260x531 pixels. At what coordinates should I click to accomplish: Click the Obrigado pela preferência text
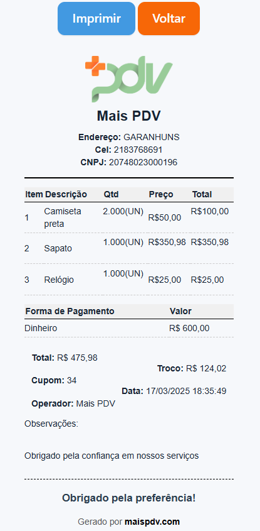128,498
